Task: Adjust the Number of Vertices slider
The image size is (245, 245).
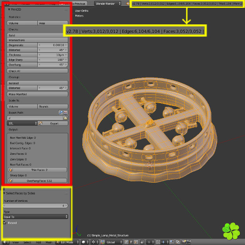Action: tap(36, 206)
